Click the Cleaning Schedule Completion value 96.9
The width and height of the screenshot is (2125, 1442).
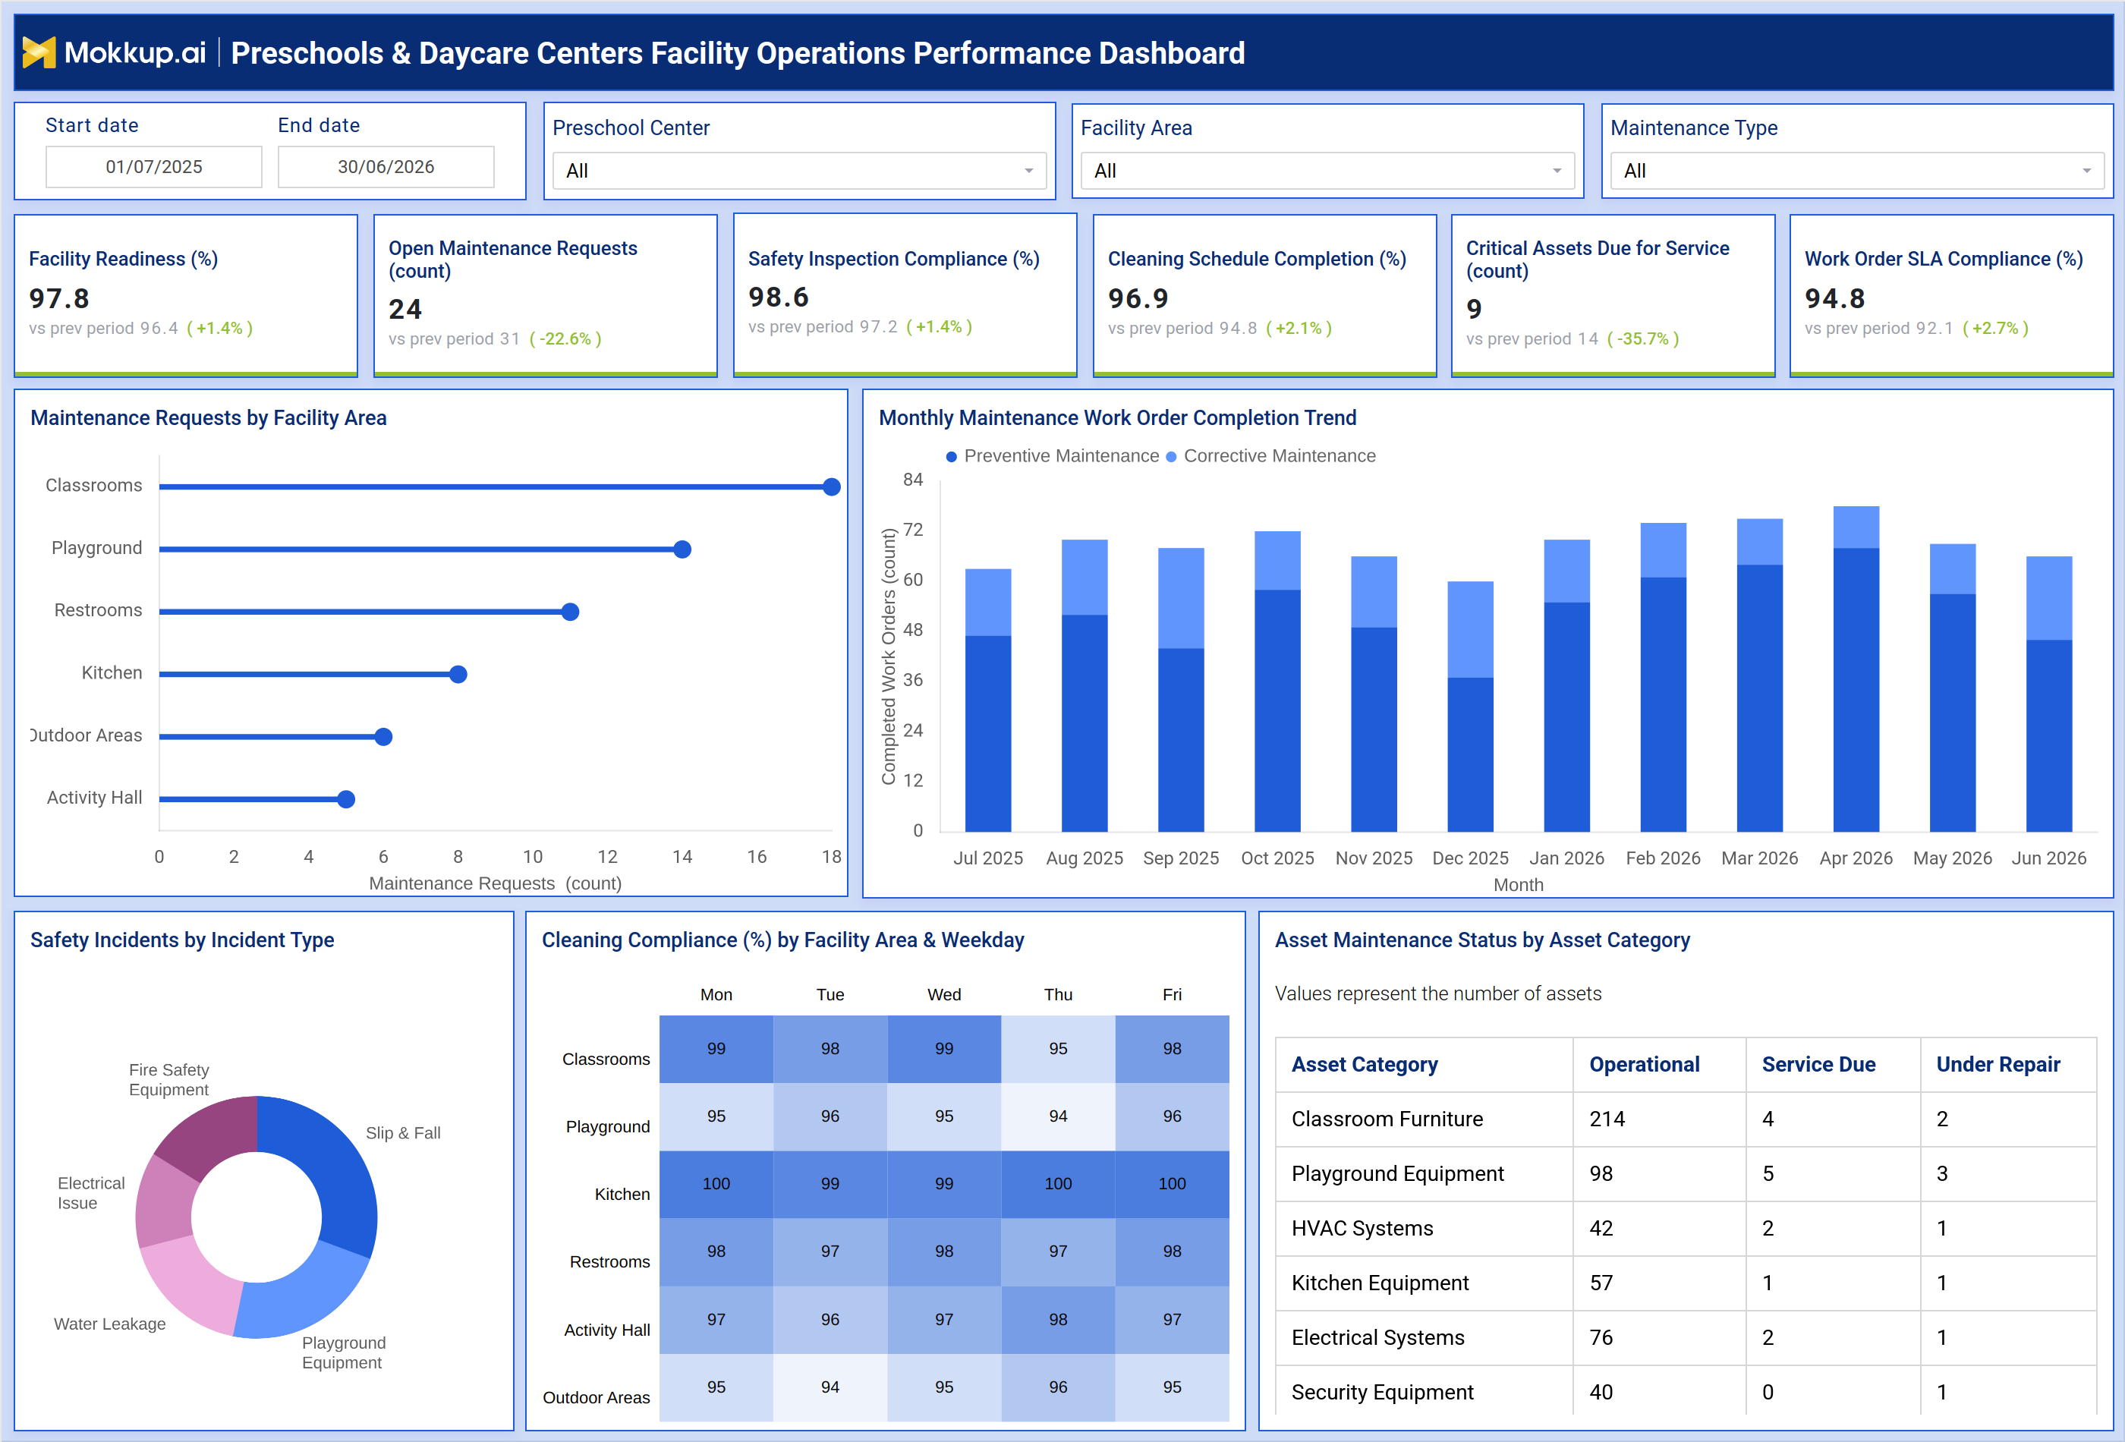tap(1138, 298)
